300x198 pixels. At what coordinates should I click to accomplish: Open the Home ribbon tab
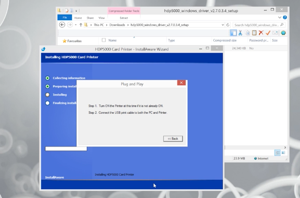point(78,18)
